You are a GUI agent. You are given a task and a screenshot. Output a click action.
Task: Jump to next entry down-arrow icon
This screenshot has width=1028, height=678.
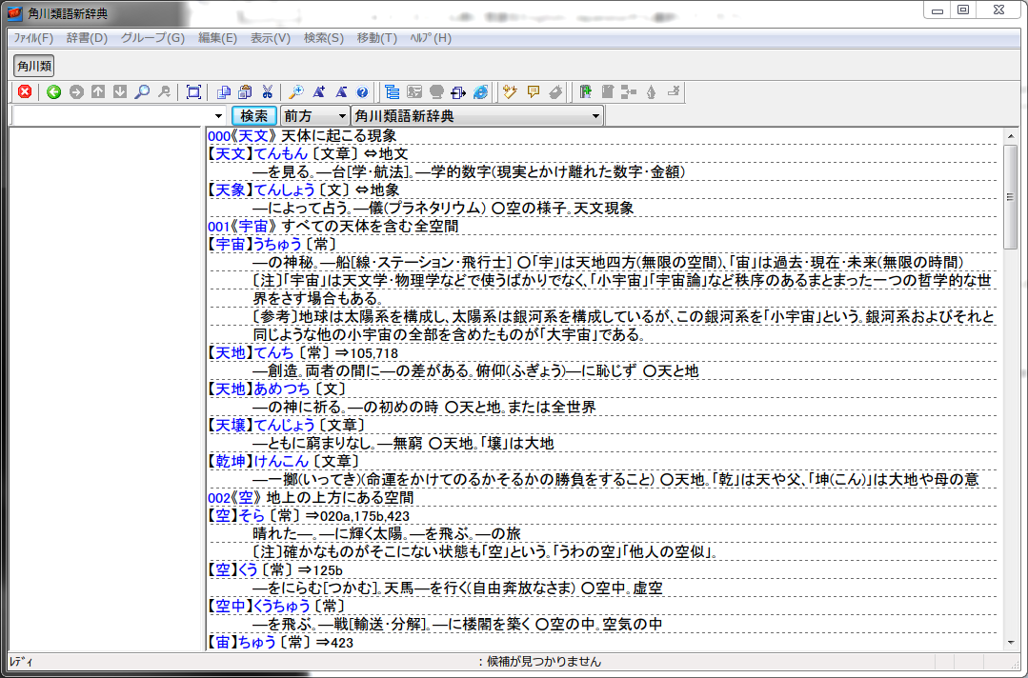point(120,91)
